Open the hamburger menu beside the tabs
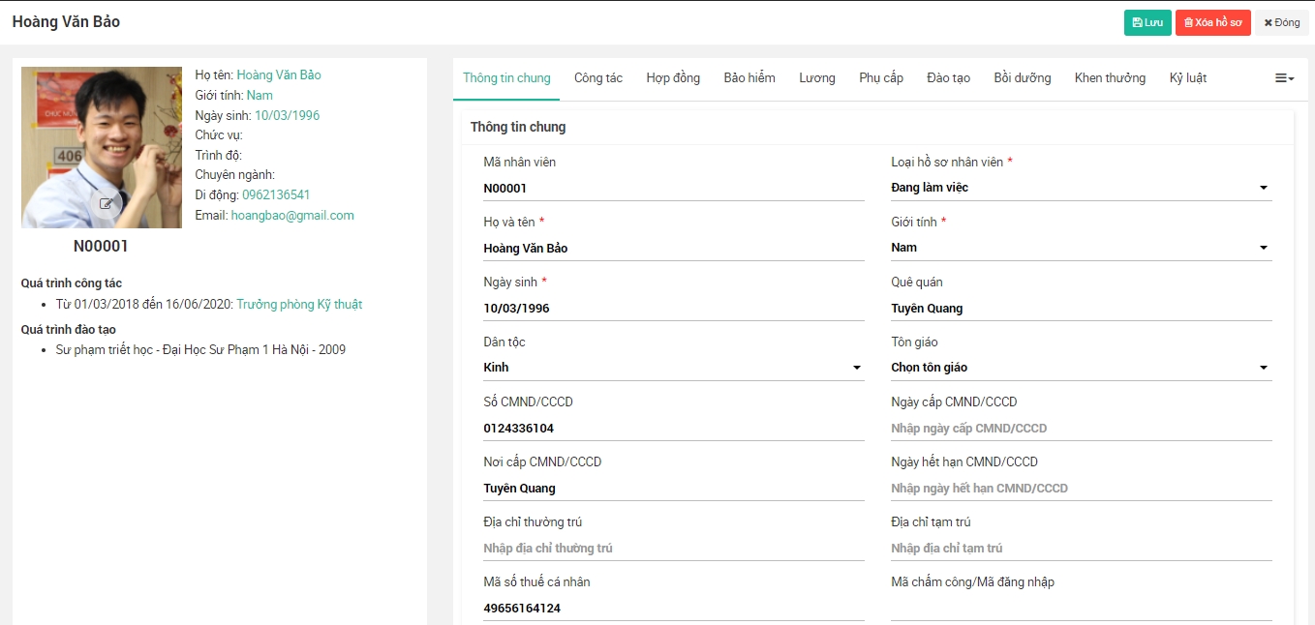Viewport: 1315px width, 625px height. pos(1284,78)
